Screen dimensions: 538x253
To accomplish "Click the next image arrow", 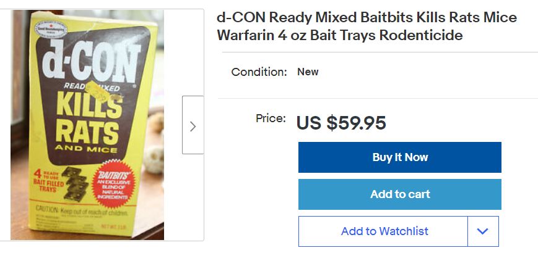I will (x=193, y=125).
